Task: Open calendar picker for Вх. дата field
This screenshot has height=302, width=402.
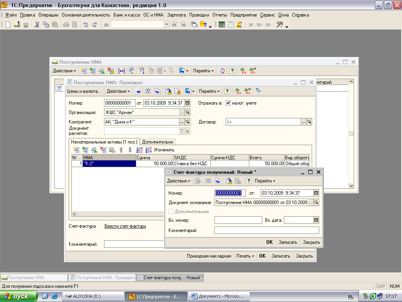Action: (316, 220)
